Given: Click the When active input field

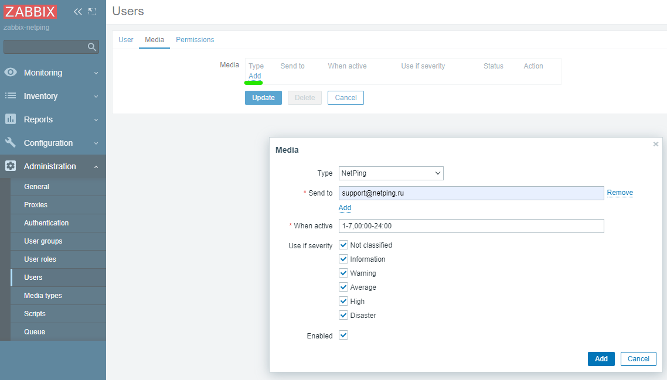Looking at the screenshot, I should tap(471, 226).
